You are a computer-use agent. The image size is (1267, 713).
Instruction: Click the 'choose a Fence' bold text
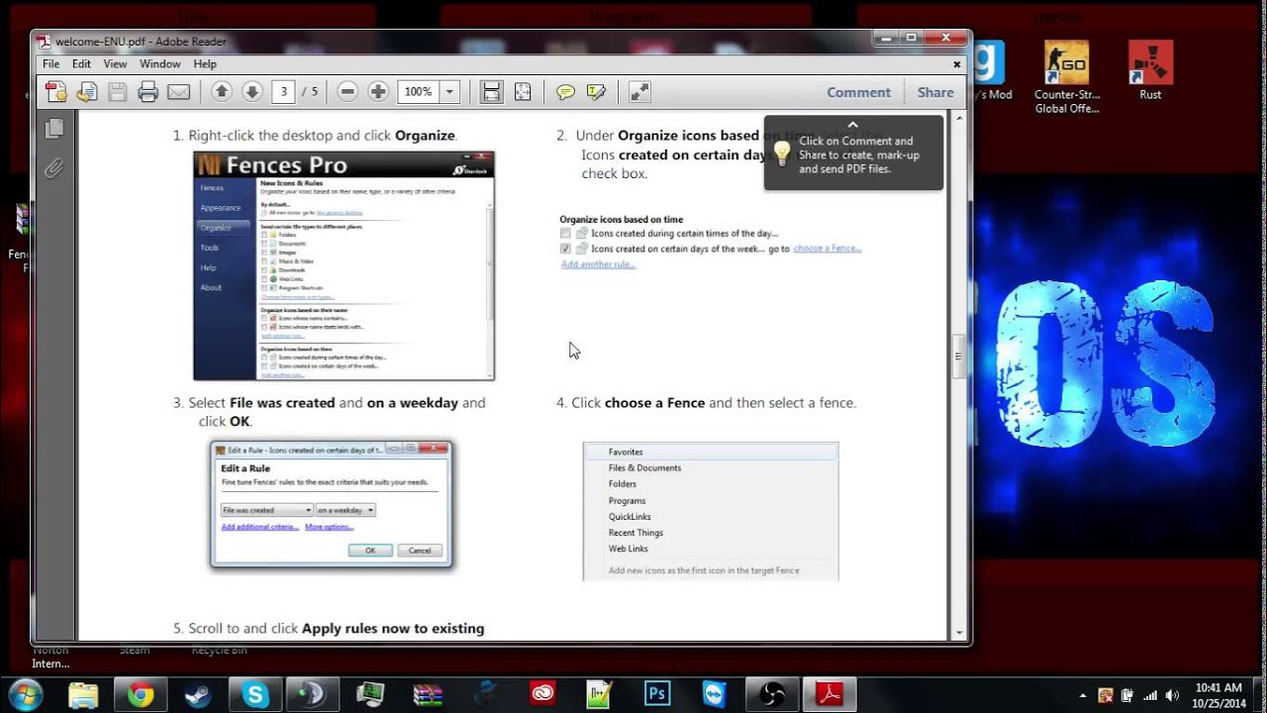tap(654, 403)
